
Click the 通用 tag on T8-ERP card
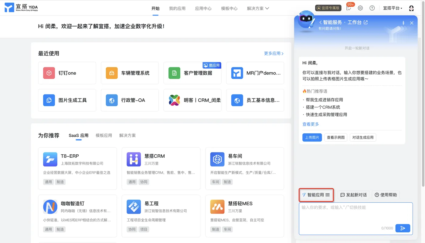click(x=49, y=182)
